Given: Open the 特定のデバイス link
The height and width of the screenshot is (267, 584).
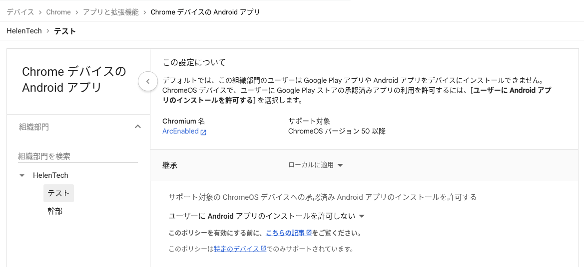Looking at the screenshot, I should click(x=236, y=249).
